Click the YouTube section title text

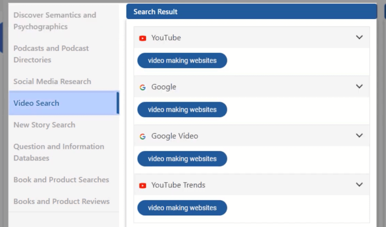coord(166,38)
